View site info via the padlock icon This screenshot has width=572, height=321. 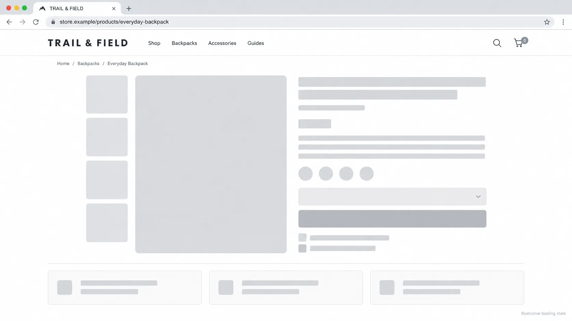click(53, 22)
